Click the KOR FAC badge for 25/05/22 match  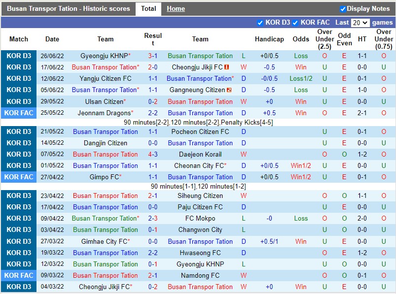tap(19, 113)
